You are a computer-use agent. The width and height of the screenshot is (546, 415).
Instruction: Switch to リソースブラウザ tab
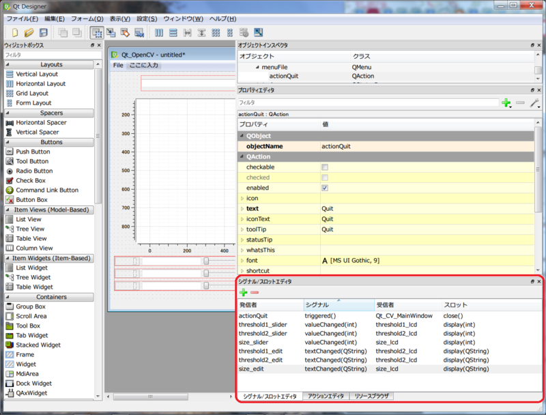click(x=371, y=396)
